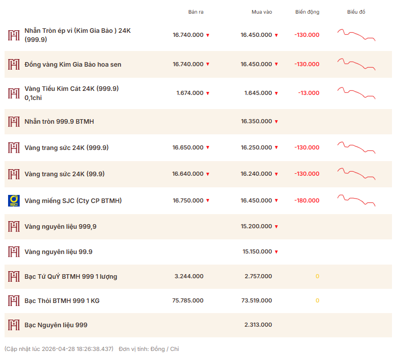
Task: Click the brand icon beside Bạc Nguyên liệu 999
Action: coord(14,325)
